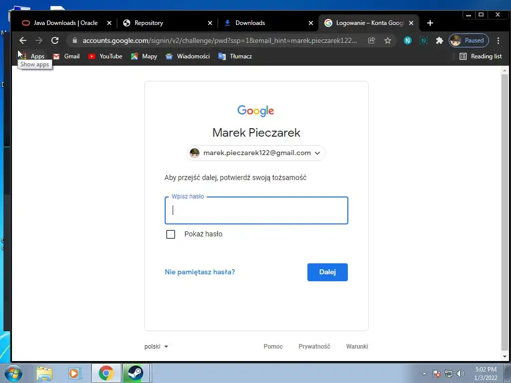Show hidden system tray icons
This screenshot has width=511, height=383.
(x=424, y=374)
